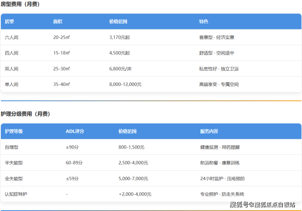
Task: Select the 六人间 room type cell
Action: coord(11,37)
